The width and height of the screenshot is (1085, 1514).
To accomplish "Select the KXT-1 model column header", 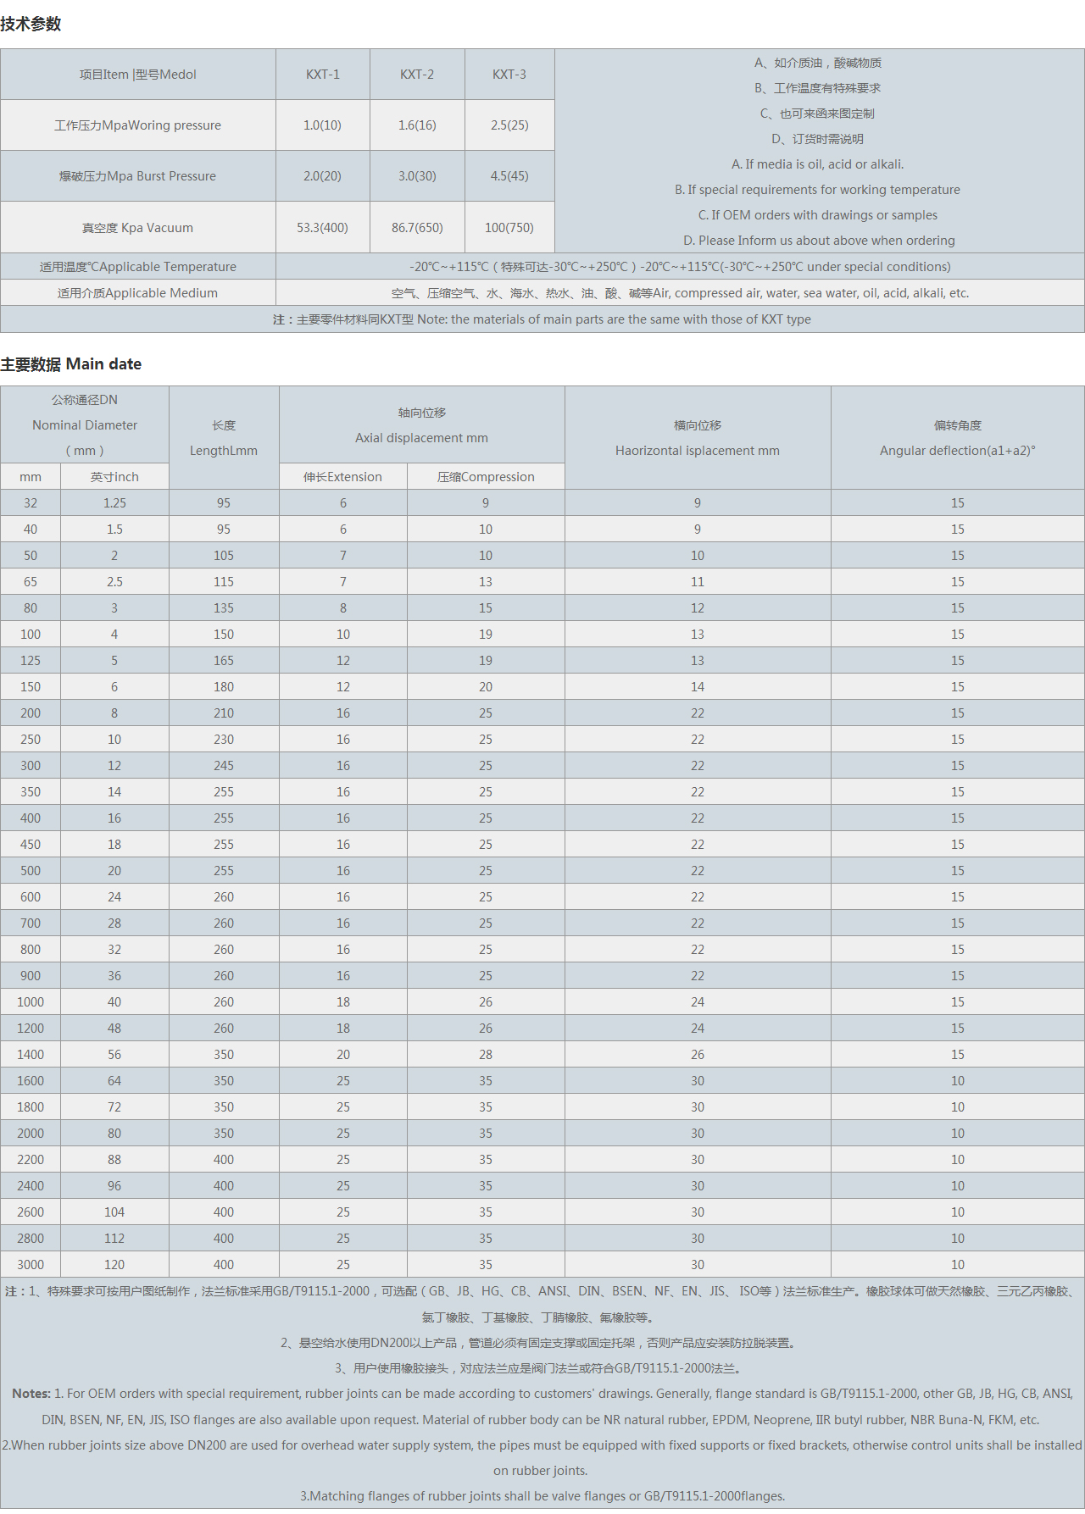I will coord(322,75).
